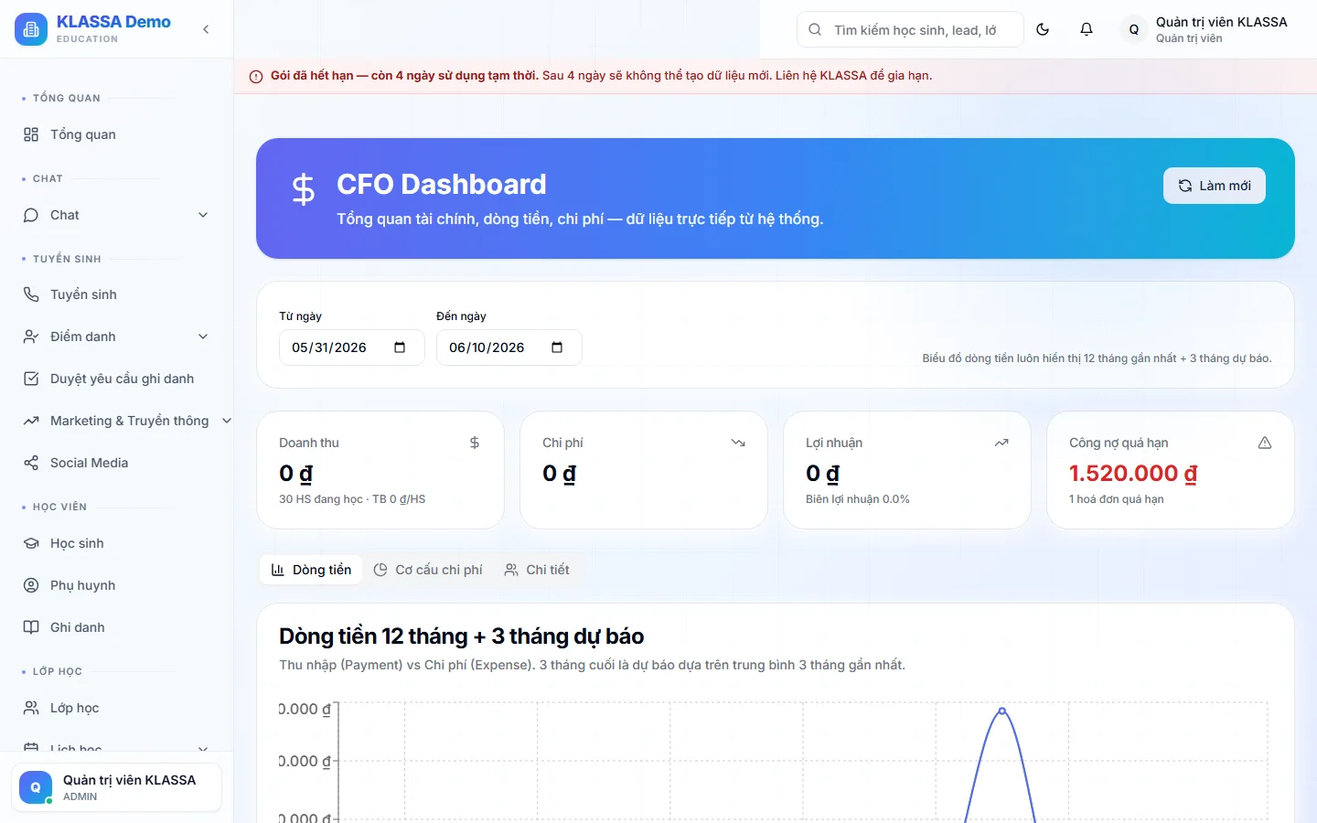
Task: Click the Lớp học people icon
Action: pyautogui.click(x=31, y=708)
